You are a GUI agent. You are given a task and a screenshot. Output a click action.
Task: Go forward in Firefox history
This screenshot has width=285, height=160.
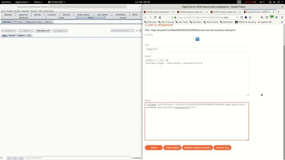pos(150,17)
